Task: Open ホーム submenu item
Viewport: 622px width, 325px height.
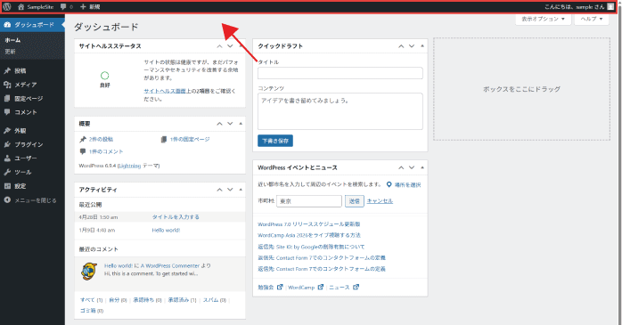Action: (x=12, y=40)
